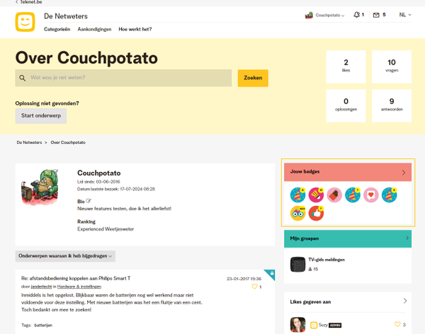Select the party-hat badge after the chocolate bar
The height and width of the screenshot is (334, 425).
click(x=353, y=195)
